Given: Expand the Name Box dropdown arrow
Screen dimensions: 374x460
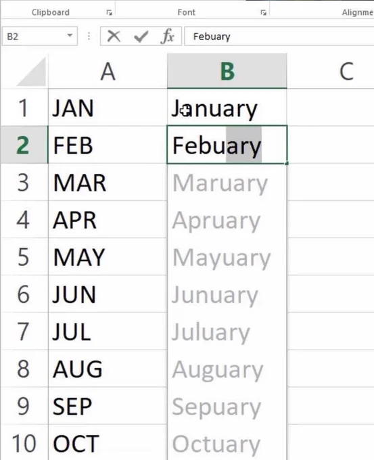Looking at the screenshot, I should [70, 35].
